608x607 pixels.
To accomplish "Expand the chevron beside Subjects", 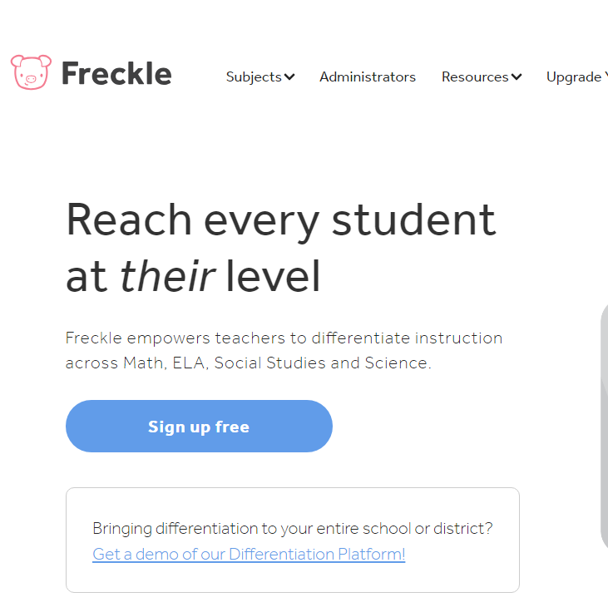I will tap(289, 76).
